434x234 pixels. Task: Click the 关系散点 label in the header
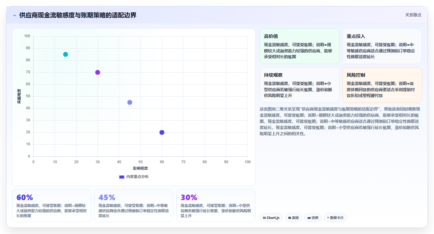413,15
